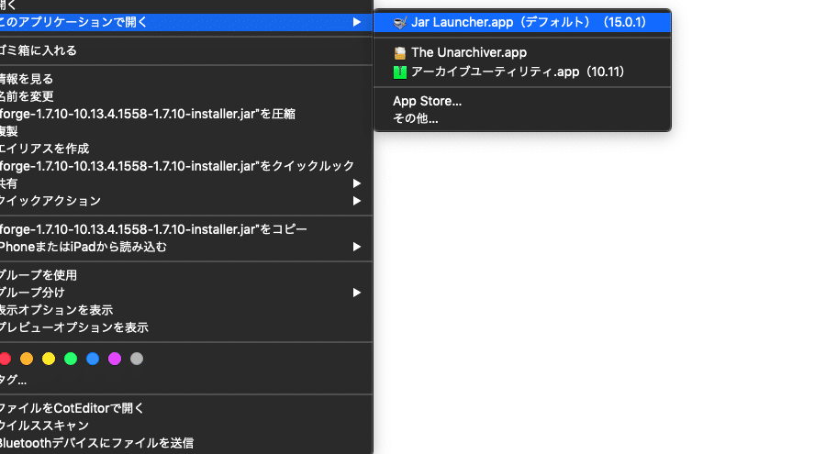Apply the orange tag color
The image size is (826, 454).
[27, 359]
